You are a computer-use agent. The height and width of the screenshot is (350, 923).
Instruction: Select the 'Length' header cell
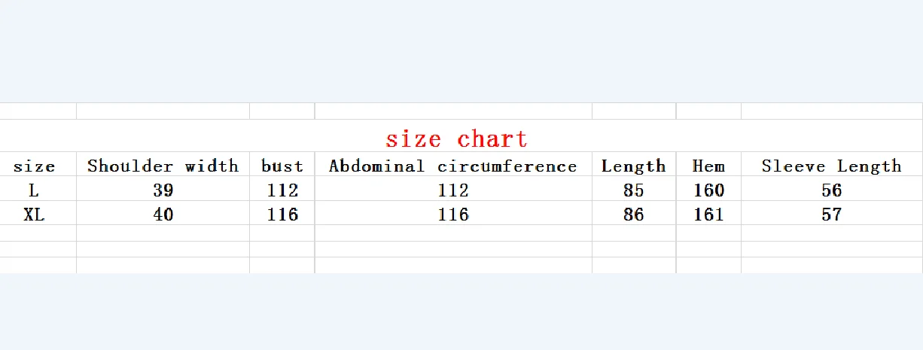[x=634, y=166]
